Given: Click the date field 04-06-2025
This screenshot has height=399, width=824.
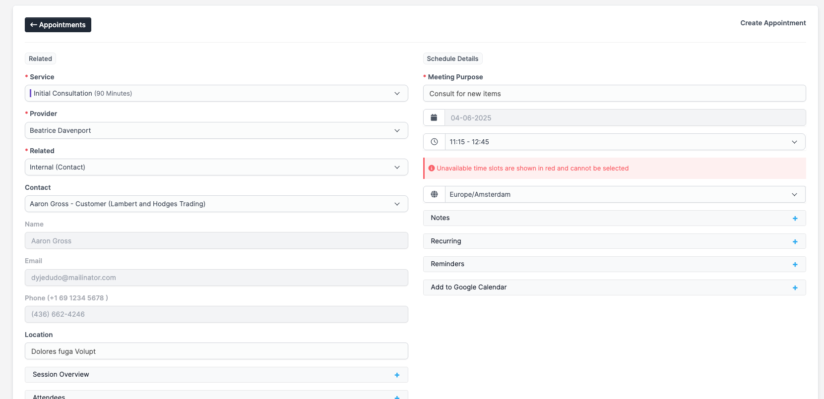Looking at the screenshot, I should pos(625,118).
